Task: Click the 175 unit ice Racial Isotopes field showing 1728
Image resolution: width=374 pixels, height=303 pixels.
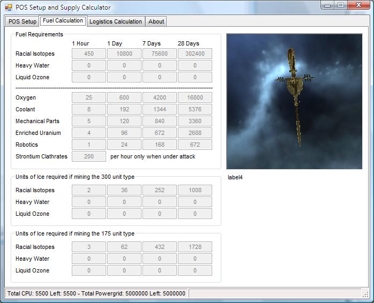Action: point(195,247)
